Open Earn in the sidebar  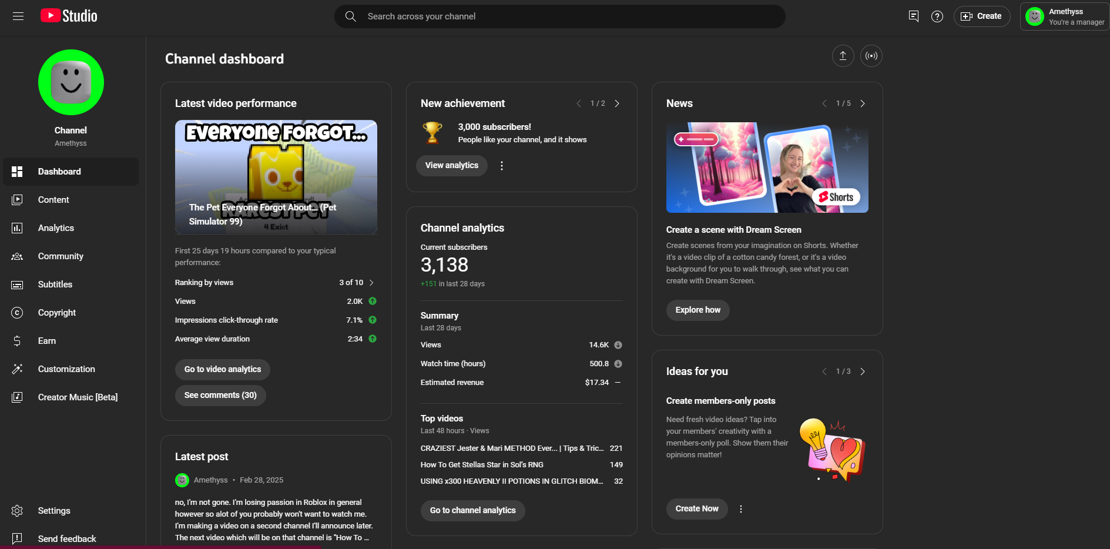point(71,341)
